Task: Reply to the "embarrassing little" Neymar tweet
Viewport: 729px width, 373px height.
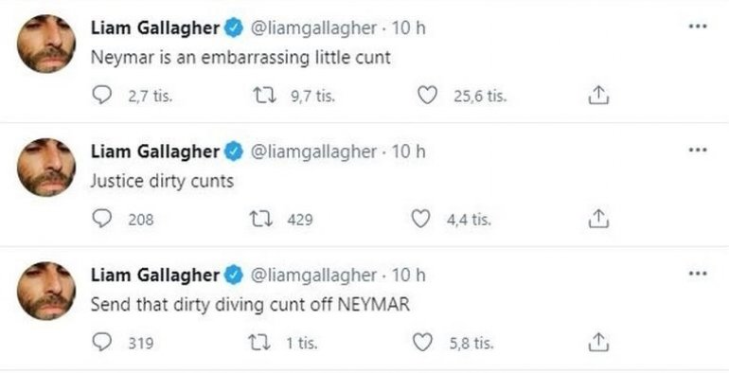Action: point(102,96)
